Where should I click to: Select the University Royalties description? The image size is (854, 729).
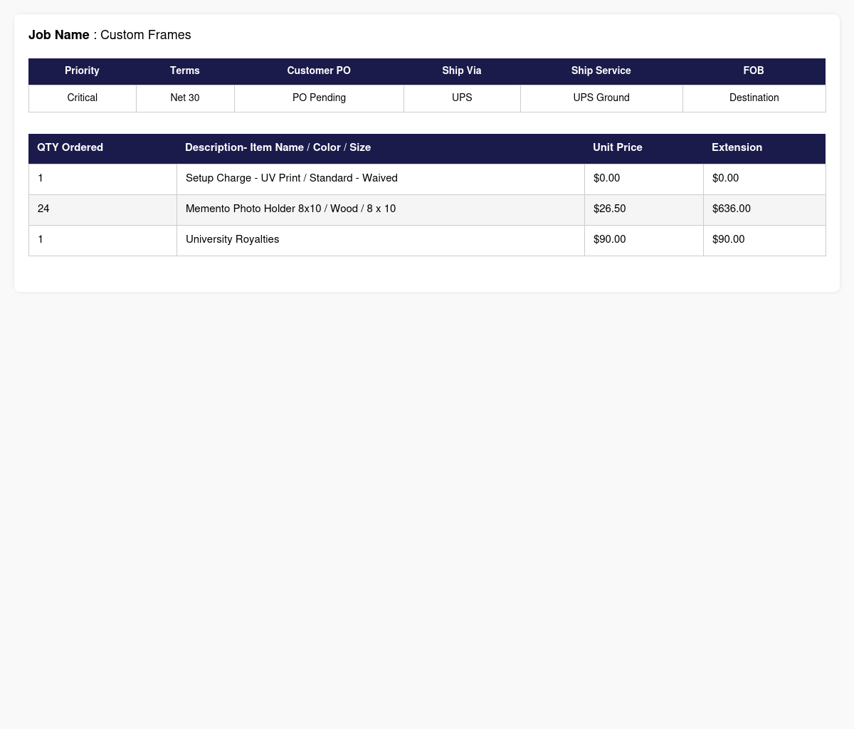point(381,240)
